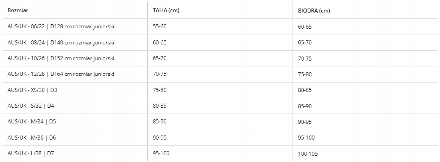
Task: Select the AUS/UK - 08/24 D140 size row
Action: pos(220,43)
